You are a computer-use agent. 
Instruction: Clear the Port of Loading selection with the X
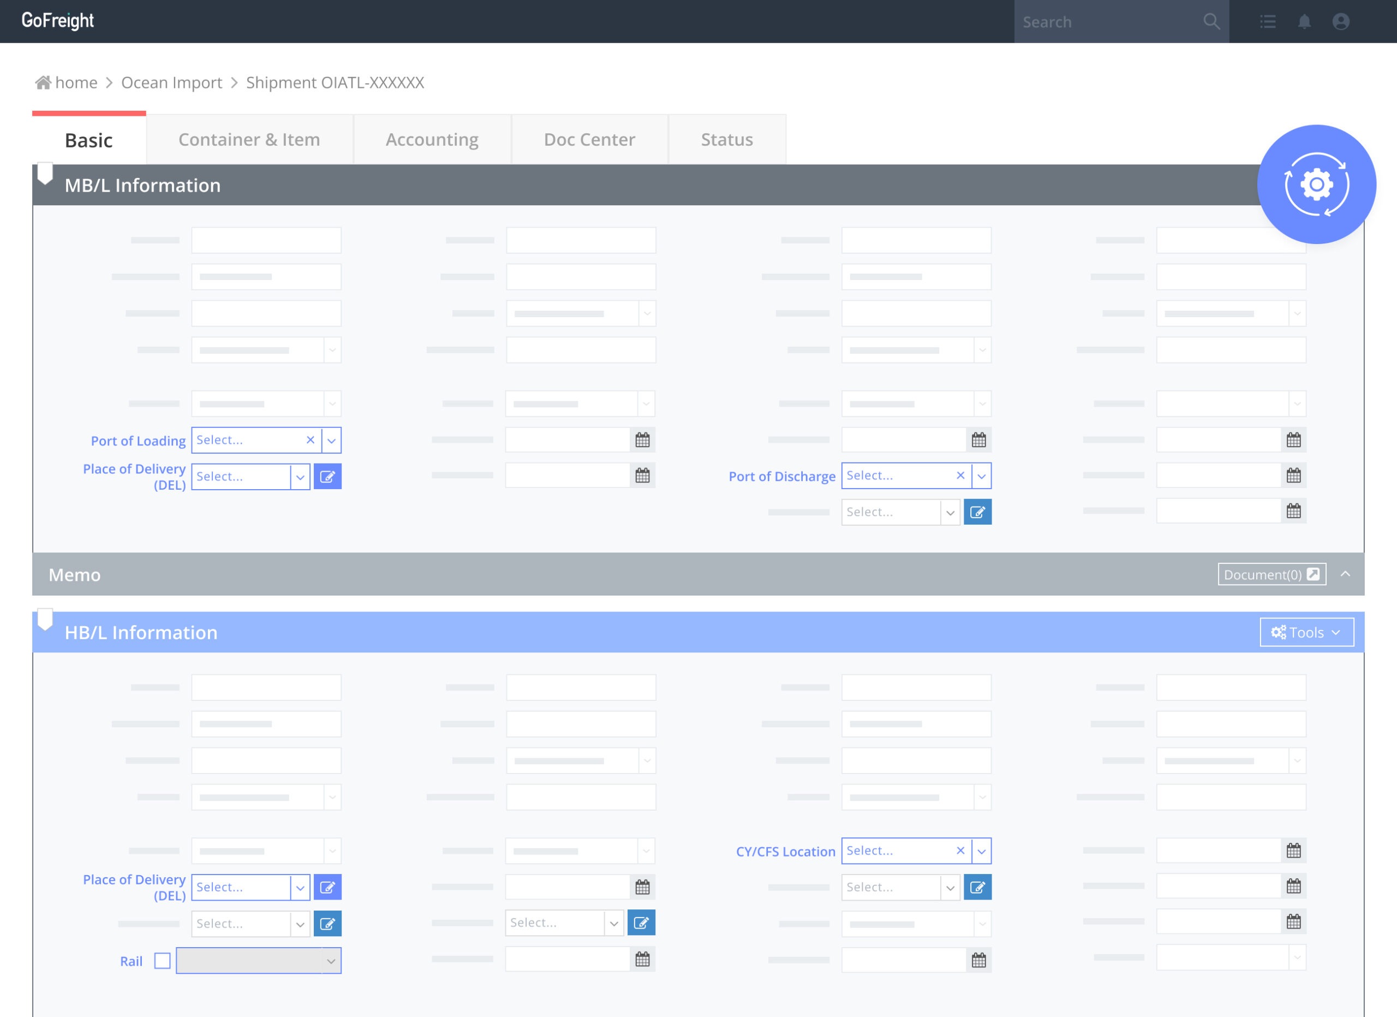tap(311, 440)
